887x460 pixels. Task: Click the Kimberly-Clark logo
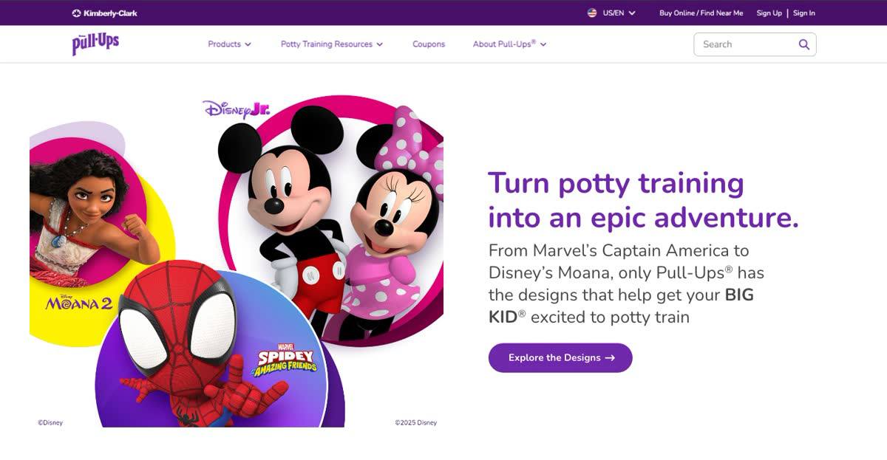point(104,13)
